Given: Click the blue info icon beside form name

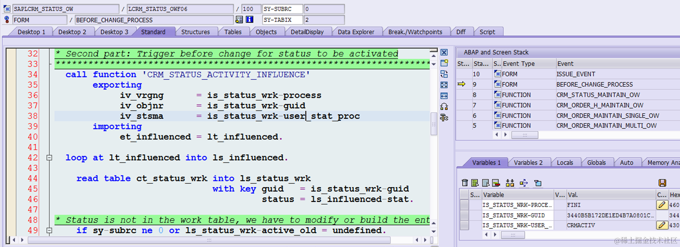Looking at the screenshot, I should (249, 19).
